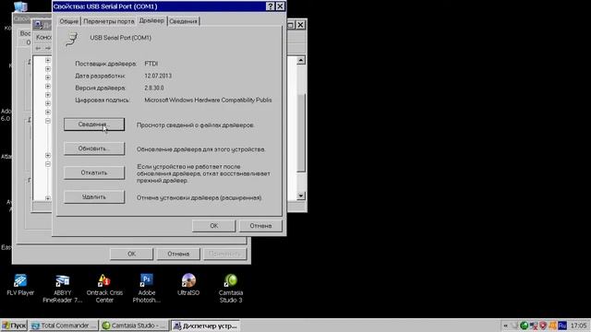Click the Device Manager back arrow
The width and height of the screenshot is (591, 332).
click(x=38, y=48)
